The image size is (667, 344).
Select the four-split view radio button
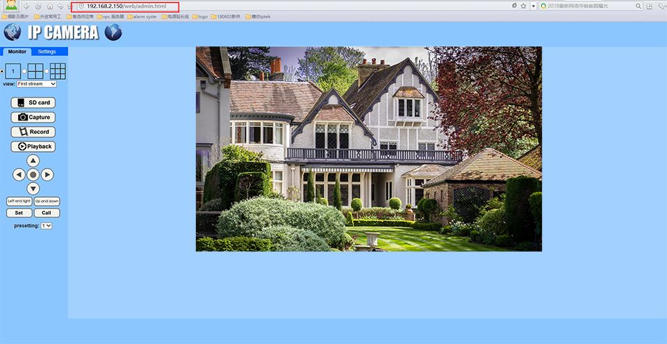point(24,71)
